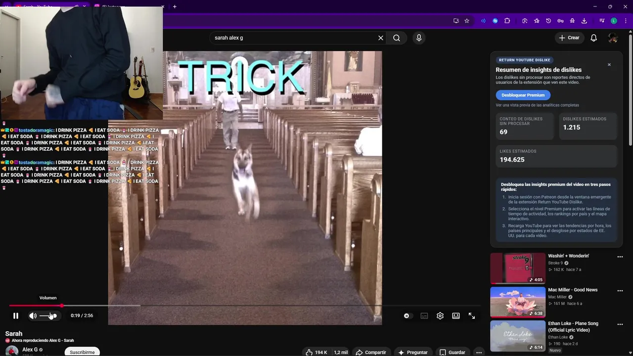Click the 0:19 / 2:56 time display

(x=82, y=315)
